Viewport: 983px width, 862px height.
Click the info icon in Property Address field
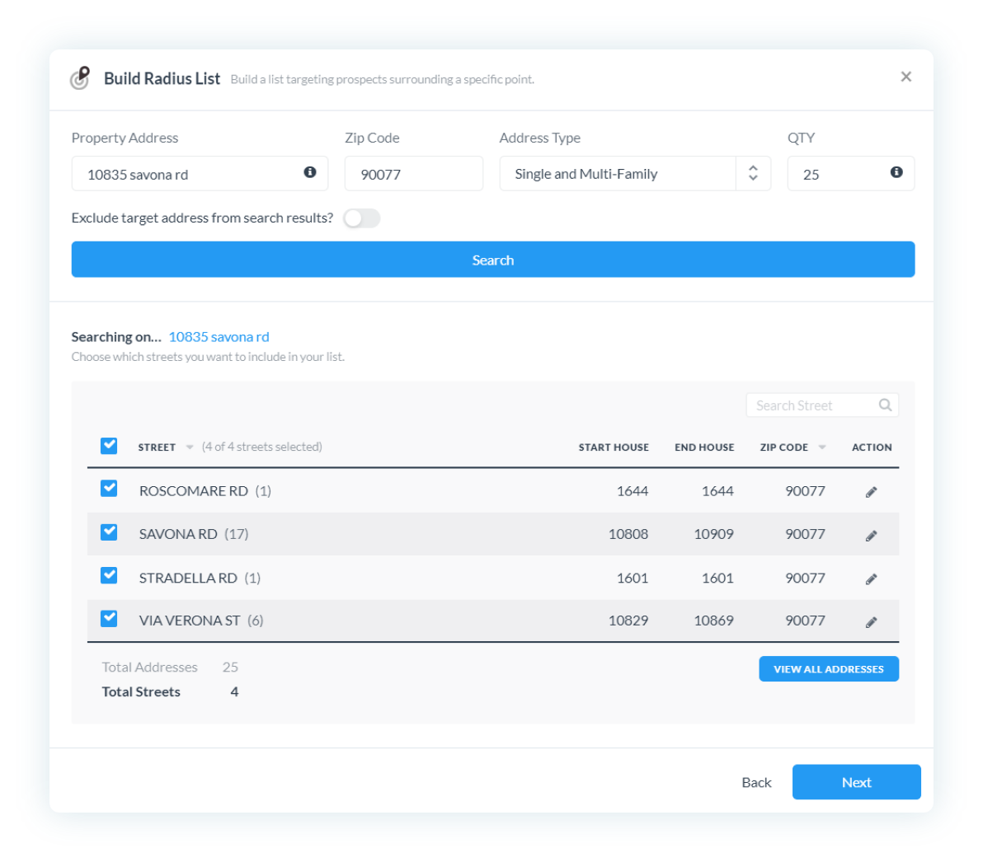tap(310, 172)
